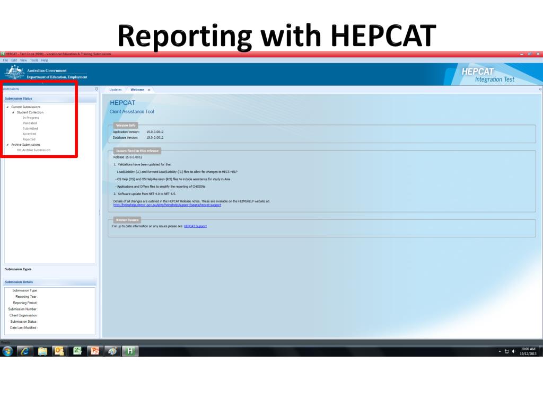Click the Database Version value
Viewport: 543px width, 407px height.
click(155, 138)
